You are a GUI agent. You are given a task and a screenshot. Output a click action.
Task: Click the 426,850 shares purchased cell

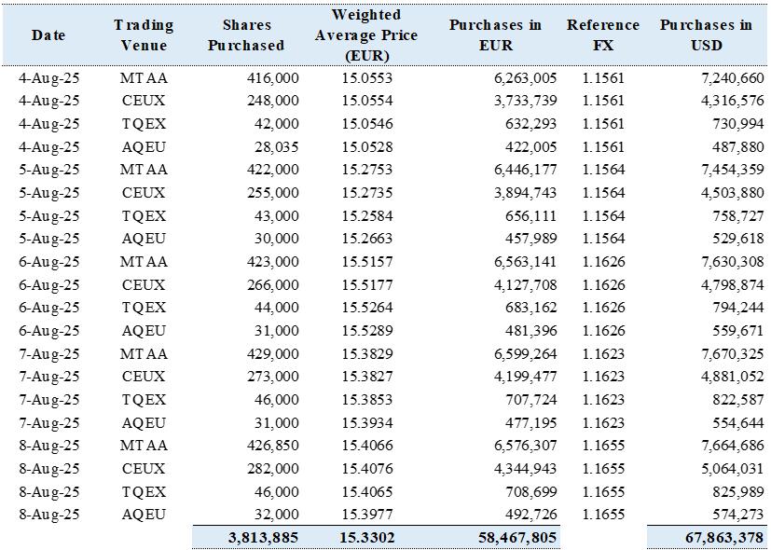click(273, 446)
